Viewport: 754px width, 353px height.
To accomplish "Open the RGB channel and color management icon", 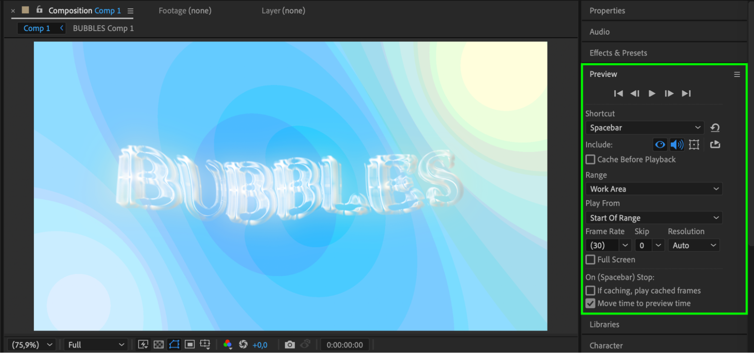I will [227, 344].
